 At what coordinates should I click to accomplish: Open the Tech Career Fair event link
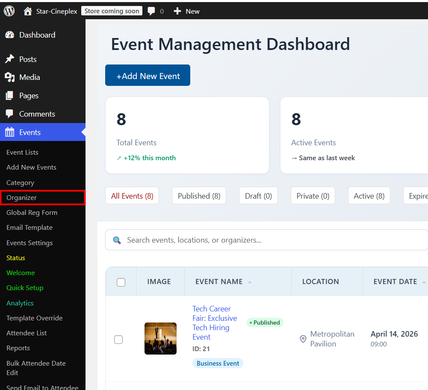point(214,323)
